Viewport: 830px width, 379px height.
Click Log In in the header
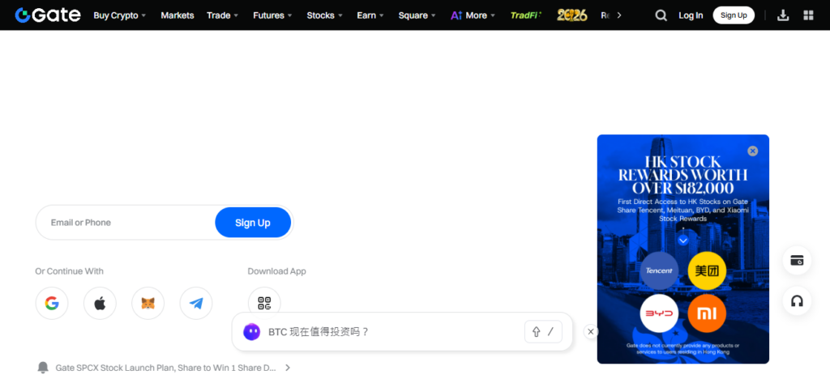pyautogui.click(x=691, y=15)
